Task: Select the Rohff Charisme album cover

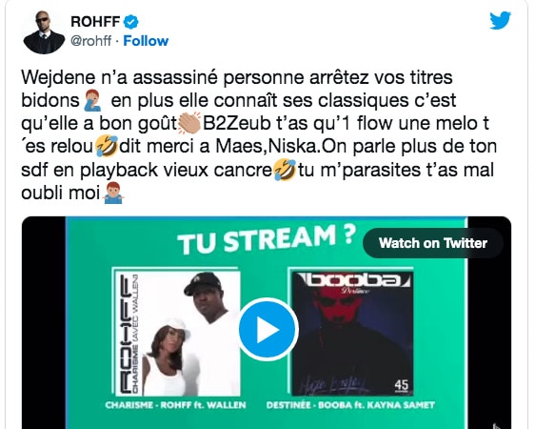Action: pyautogui.click(x=176, y=332)
